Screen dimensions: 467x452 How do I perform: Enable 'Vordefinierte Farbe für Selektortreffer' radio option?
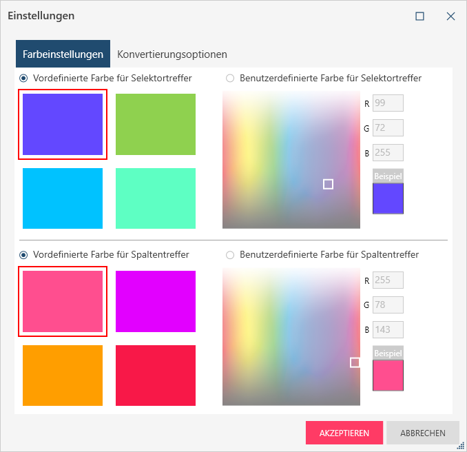[x=24, y=79]
